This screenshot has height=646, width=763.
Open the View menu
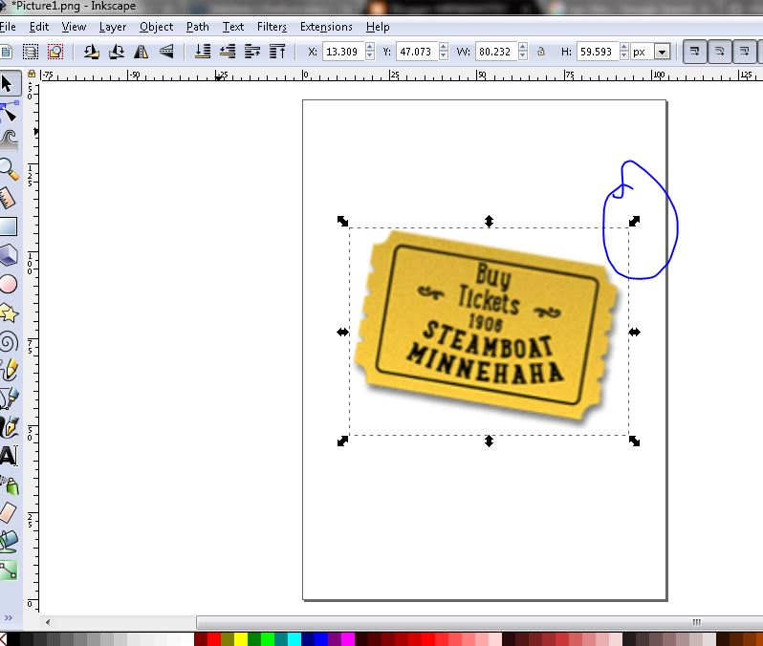pos(74,27)
